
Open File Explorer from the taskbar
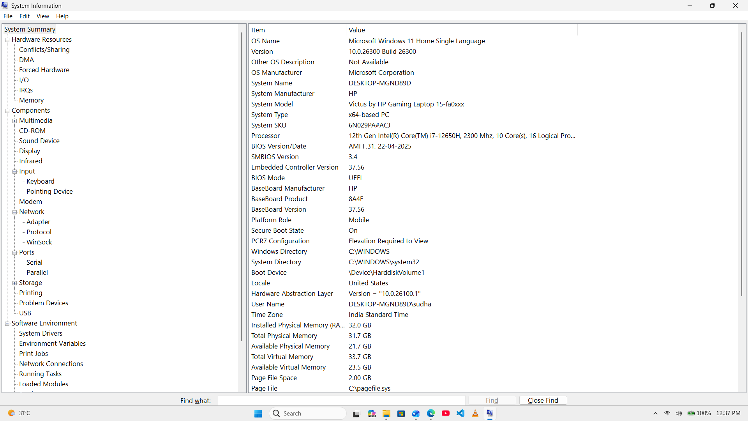pos(386,414)
